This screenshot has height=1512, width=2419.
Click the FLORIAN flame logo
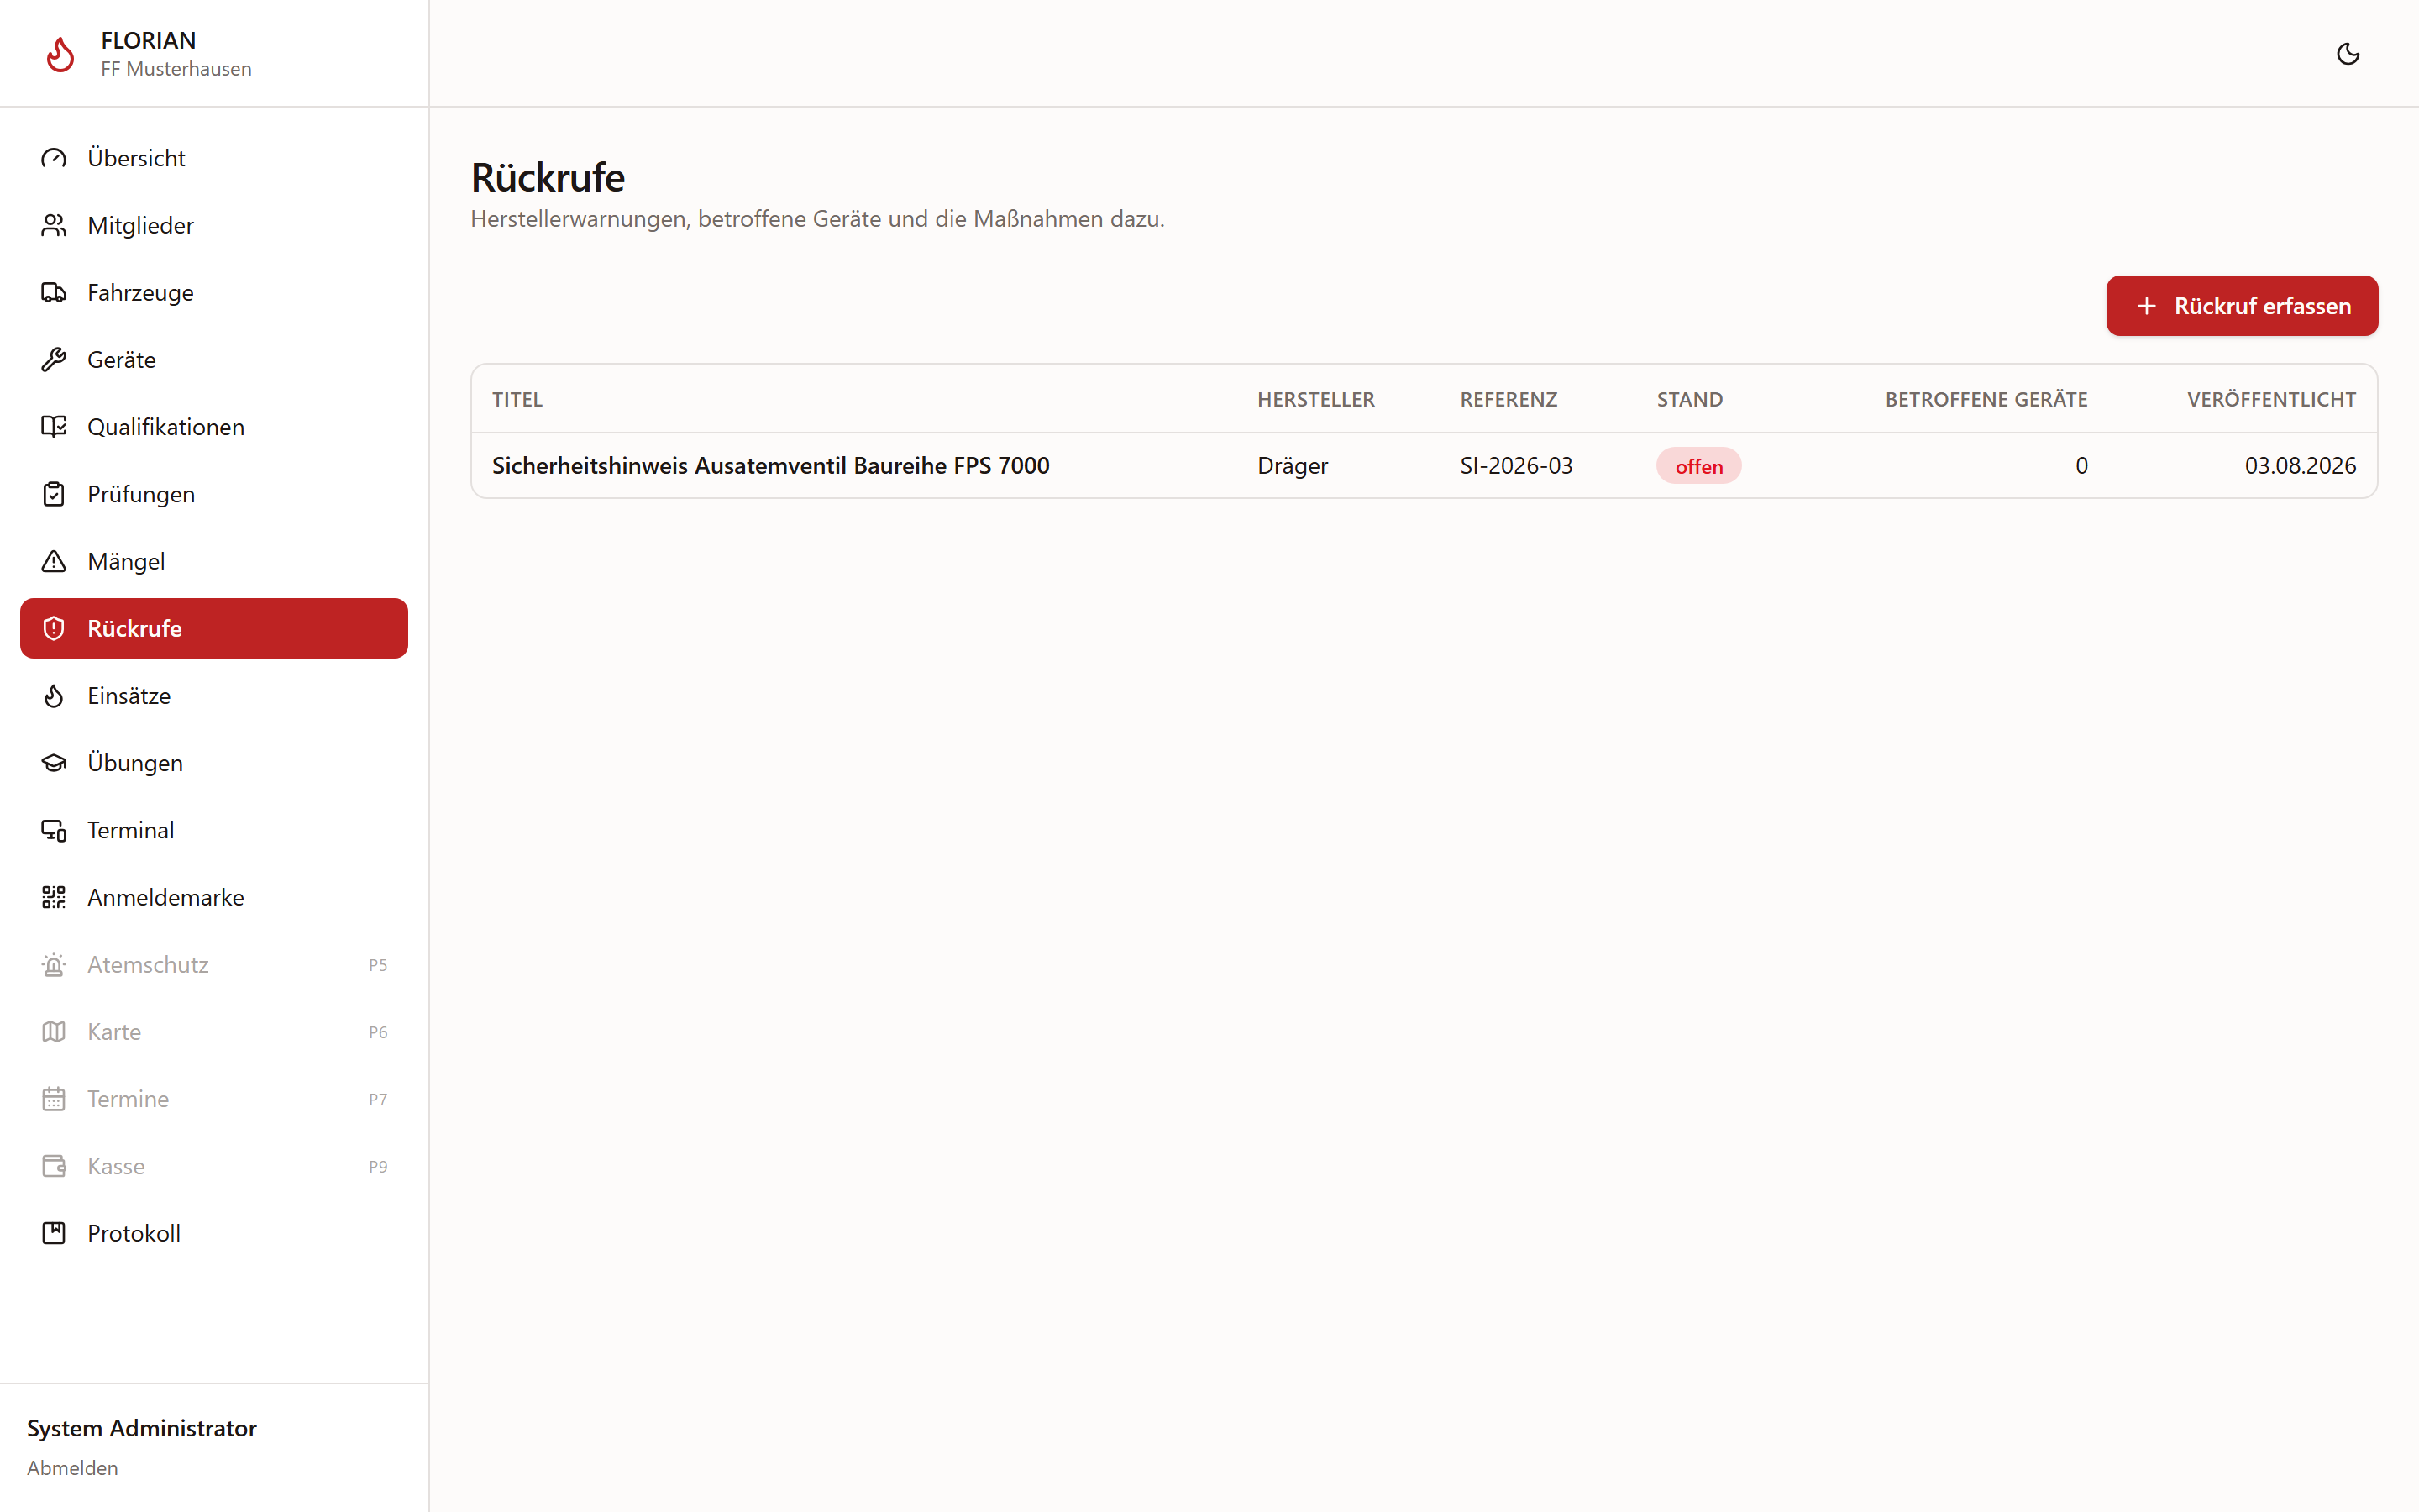click(x=60, y=54)
